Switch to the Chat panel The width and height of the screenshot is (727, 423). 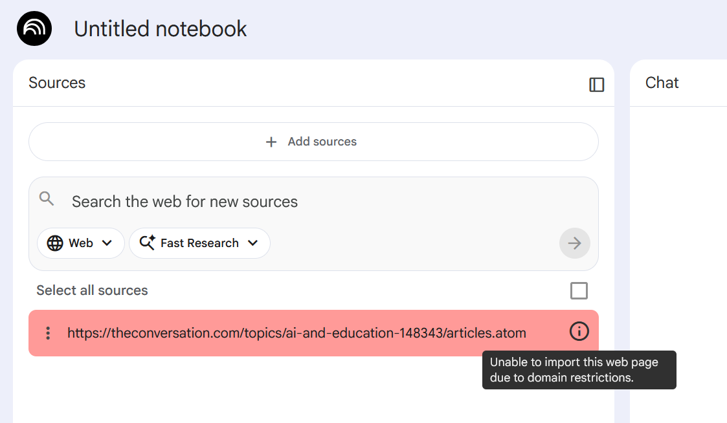662,83
